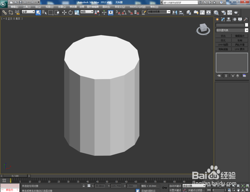This screenshot has width=250, height=192.
Task: Open the 渲染(R) menu
Action: click(x=106, y=7)
